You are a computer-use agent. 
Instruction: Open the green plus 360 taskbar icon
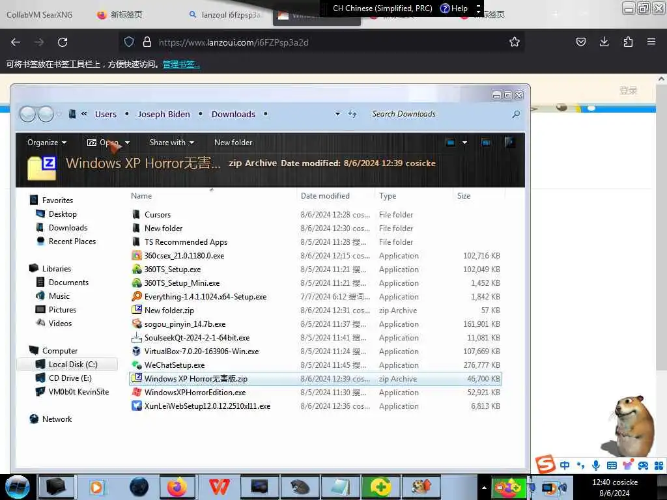point(380,487)
